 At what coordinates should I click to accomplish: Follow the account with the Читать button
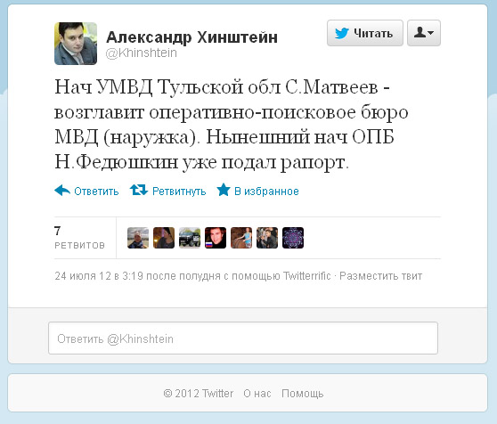(x=365, y=33)
